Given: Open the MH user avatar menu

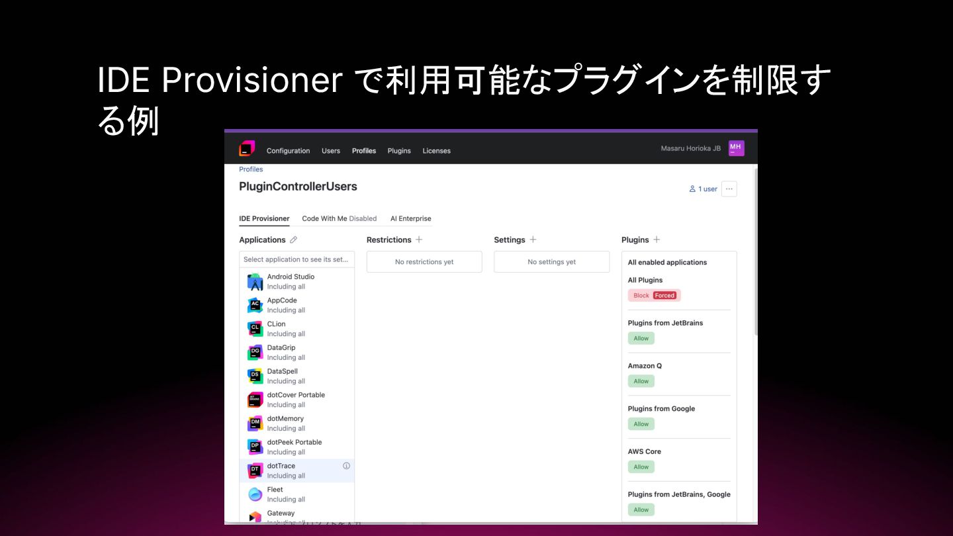Looking at the screenshot, I should (736, 148).
